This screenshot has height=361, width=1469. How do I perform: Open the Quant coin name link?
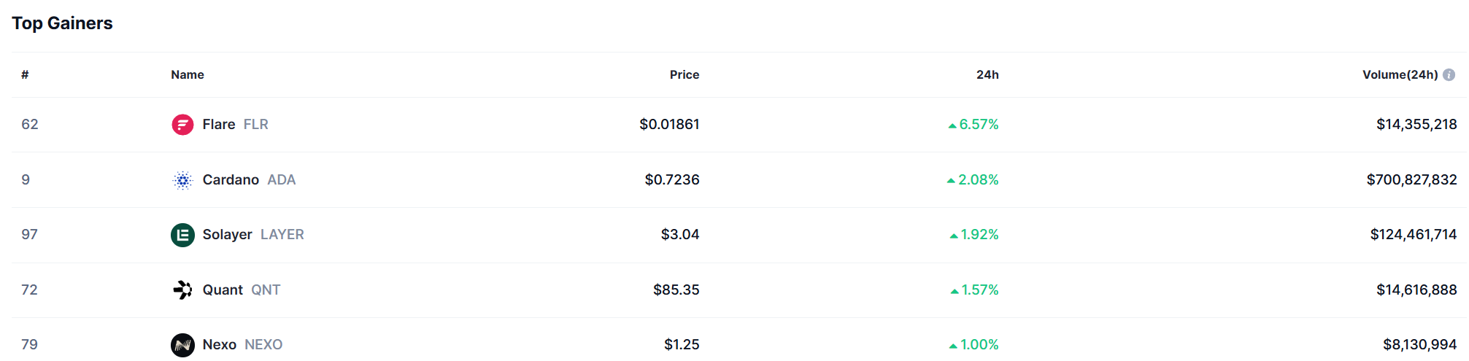(x=223, y=290)
